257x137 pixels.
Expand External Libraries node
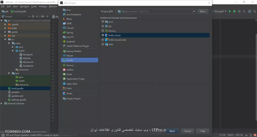coord(2,103)
